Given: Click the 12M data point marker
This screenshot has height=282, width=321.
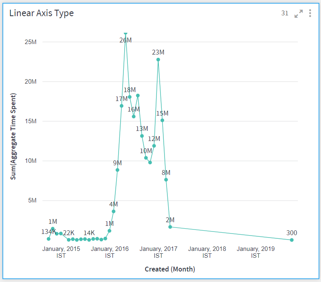Looking at the screenshot, I should 154,146.
